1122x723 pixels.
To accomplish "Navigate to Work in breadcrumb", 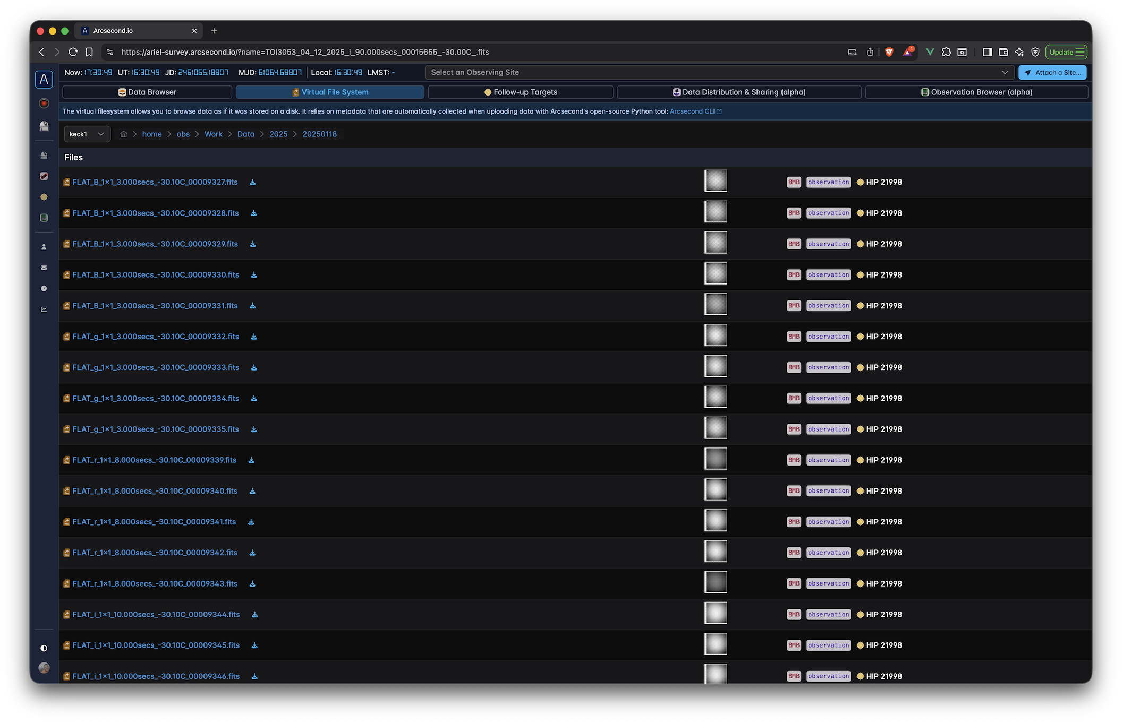I will (x=214, y=134).
